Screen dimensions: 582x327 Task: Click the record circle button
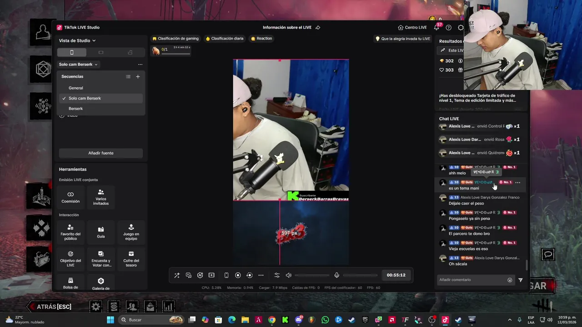238,275
